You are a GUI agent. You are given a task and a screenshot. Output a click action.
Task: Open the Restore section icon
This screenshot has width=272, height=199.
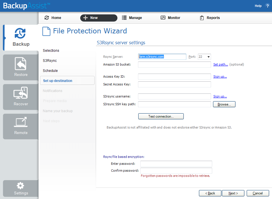[20, 64]
